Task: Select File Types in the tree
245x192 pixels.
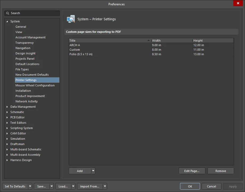Action: tap(22, 69)
